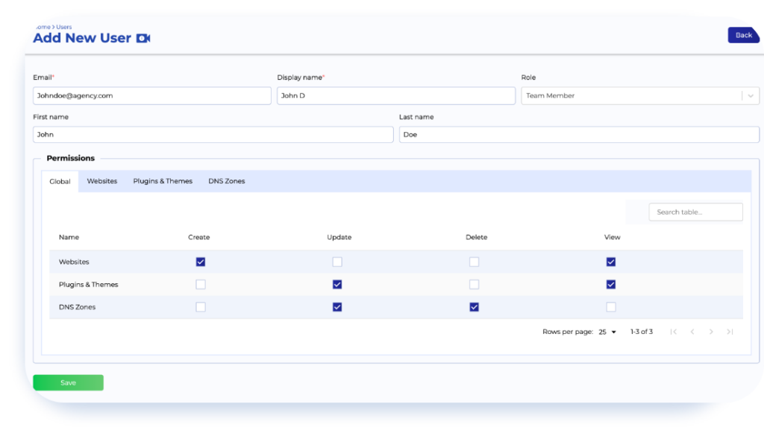Jump to the last page using pagination control
This screenshot has width=764, height=436.
pos(731,332)
